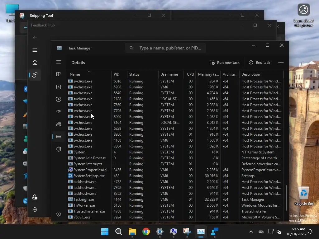This screenshot has width=319, height=239.
Task: Open the three-dot more options menu
Action: (281, 62)
